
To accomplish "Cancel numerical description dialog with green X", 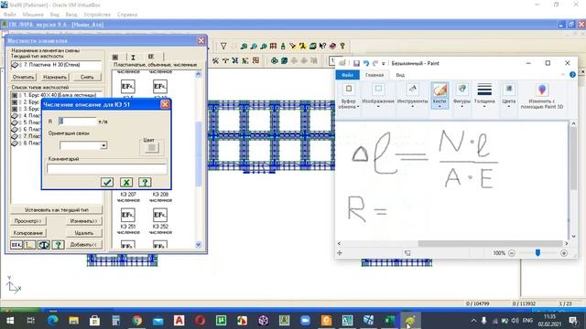I will click(126, 182).
